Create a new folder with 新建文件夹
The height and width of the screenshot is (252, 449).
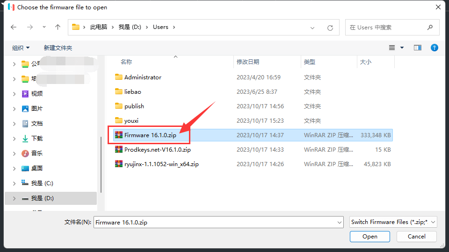58,48
